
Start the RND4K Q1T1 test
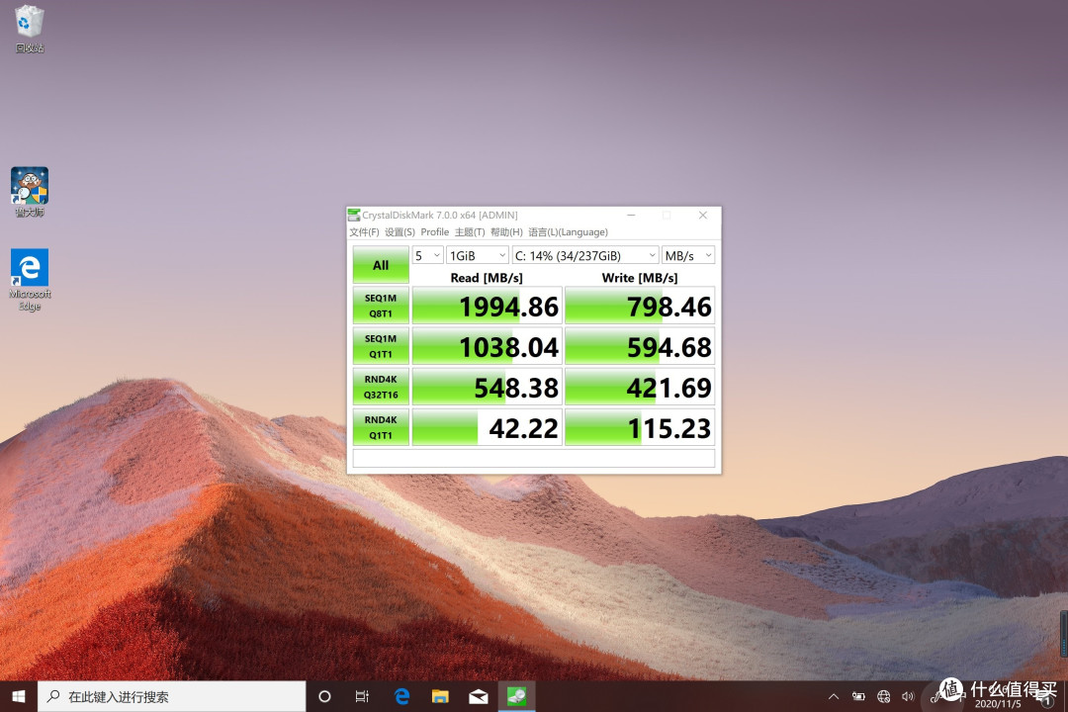click(381, 427)
